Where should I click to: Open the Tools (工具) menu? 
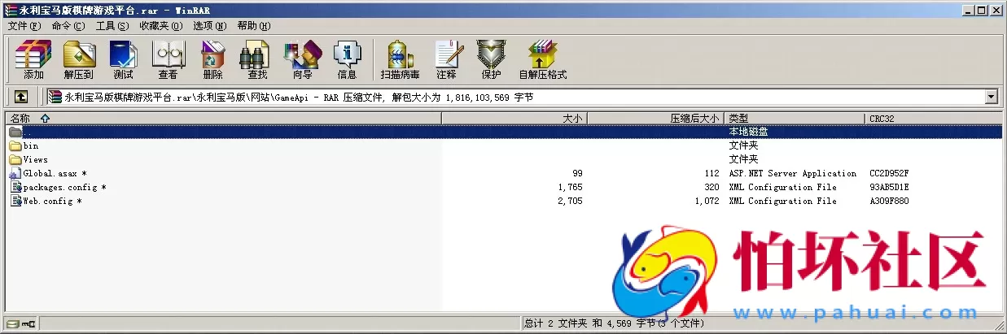[112, 26]
